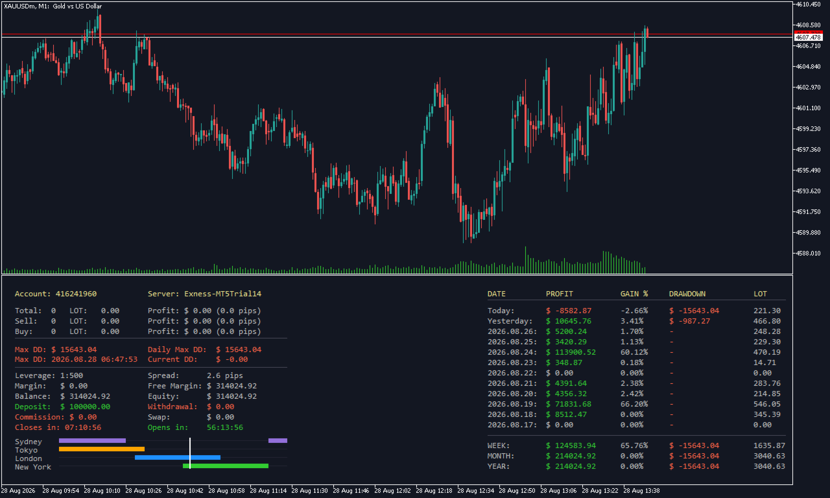This screenshot has width=830, height=498.
Task: Click the MONTH profit $ 214024.92
Action: tap(571, 456)
